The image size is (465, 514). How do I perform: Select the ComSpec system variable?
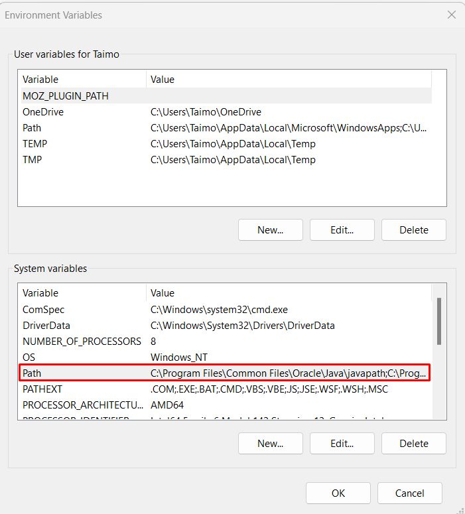pos(226,310)
